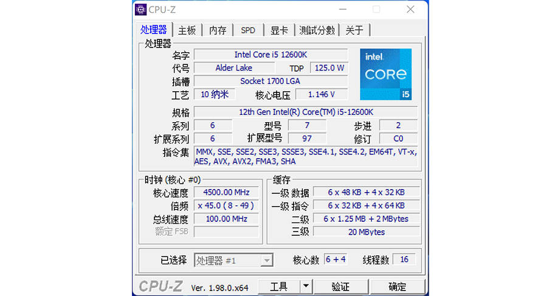Click the TDP value 125.0 W

[329, 67]
